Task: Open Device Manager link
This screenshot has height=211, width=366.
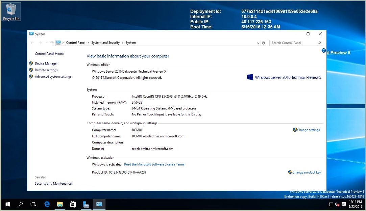Action: click(46, 63)
